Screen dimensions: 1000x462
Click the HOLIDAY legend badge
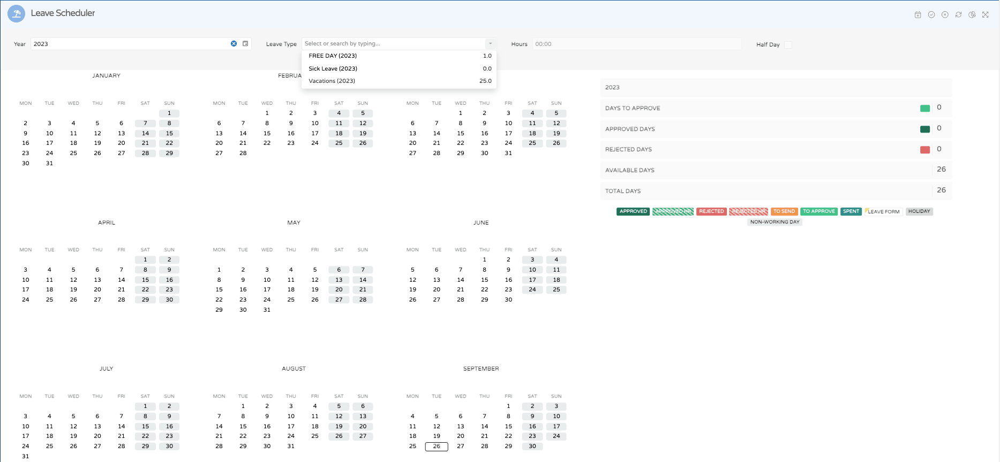point(919,212)
